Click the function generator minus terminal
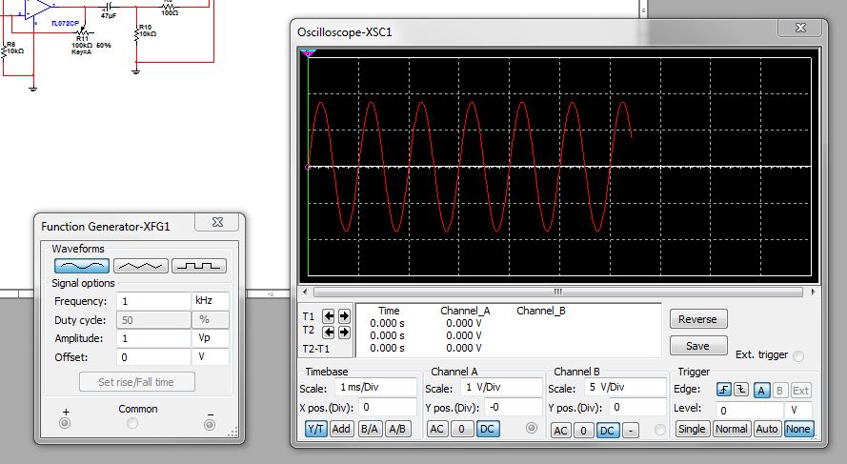Viewport: 847px width, 464px height. click(210, 425)
